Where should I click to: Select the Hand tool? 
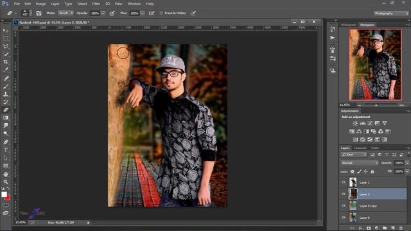point(6,174)
